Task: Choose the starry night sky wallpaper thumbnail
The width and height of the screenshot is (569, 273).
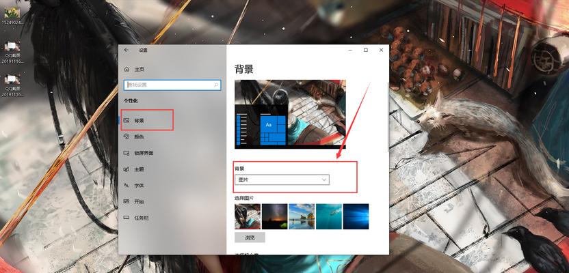Action: tap(275, 216)
